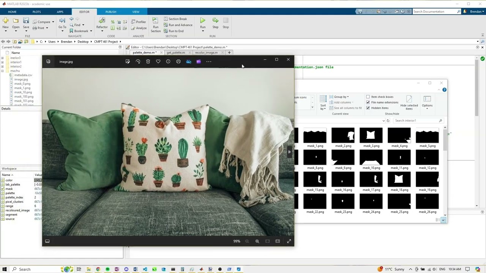Toggle the filmstrip icon at Photos bottom-left
Screen dimensions: 486x273
(x=47, y=241)
